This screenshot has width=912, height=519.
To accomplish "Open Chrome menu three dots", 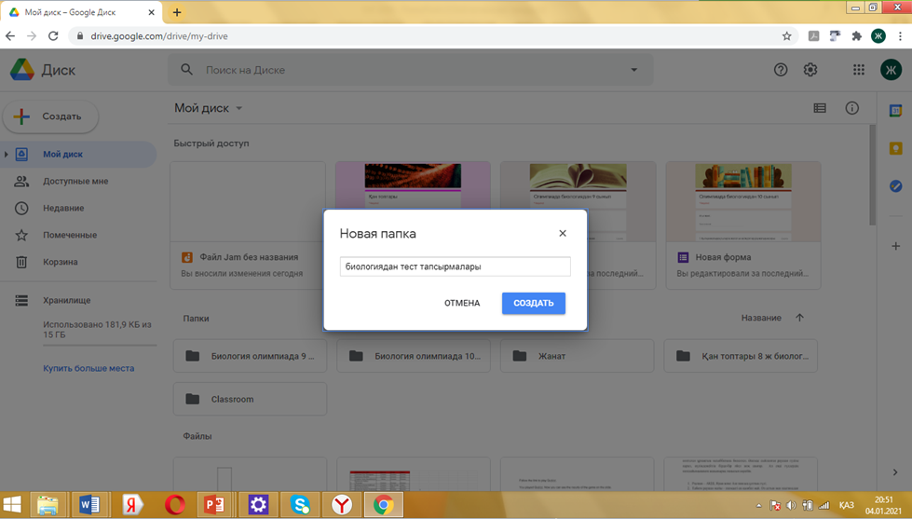I will click(x=901, y=36).
